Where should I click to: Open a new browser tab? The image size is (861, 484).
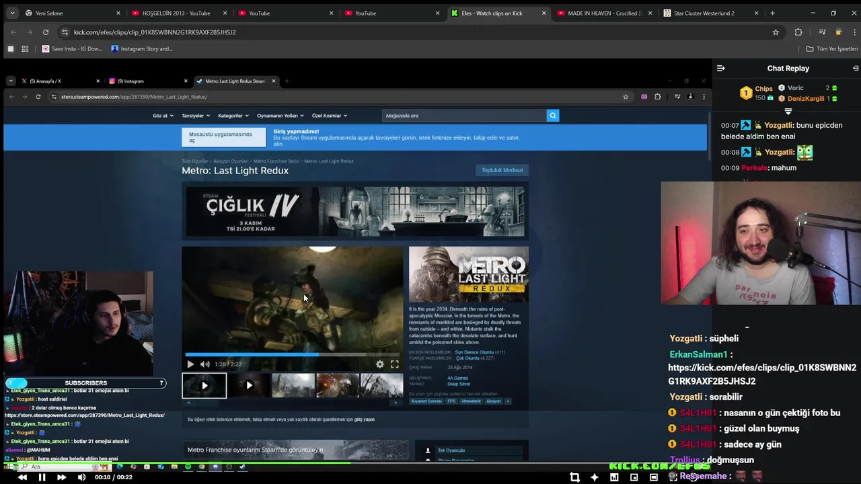[772, 13]
